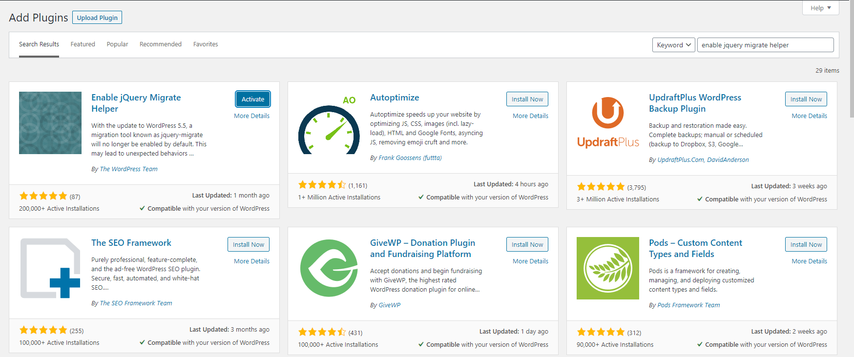
Task: Open the Recommended plugins tab
Action: point(160,44)
